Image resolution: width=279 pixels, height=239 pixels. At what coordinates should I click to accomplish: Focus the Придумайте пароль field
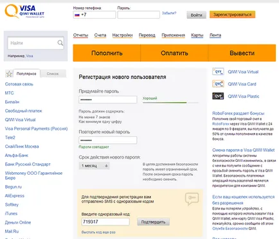point(108,100)
